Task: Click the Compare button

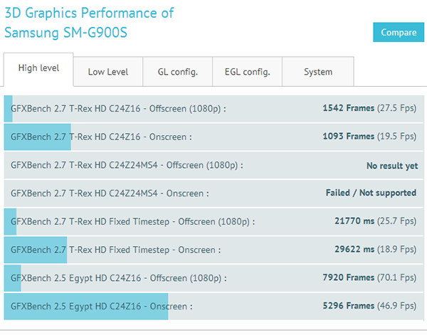Action: pyautogui.click(x=399, y=32)
